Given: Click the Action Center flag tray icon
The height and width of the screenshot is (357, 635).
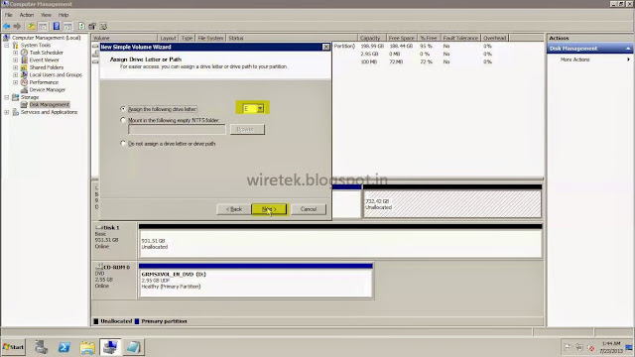Looking at the screenshot, I should tap(568, 347).
